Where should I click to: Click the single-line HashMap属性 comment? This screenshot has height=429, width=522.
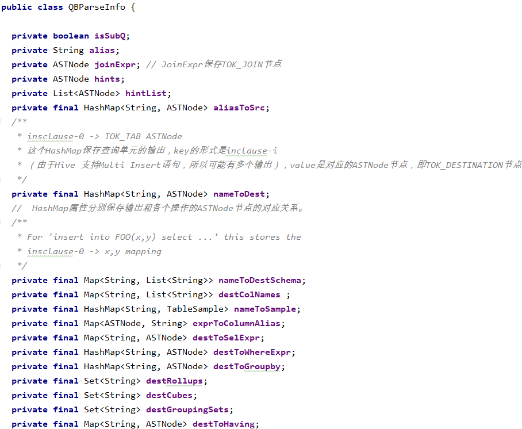(158, 208)
